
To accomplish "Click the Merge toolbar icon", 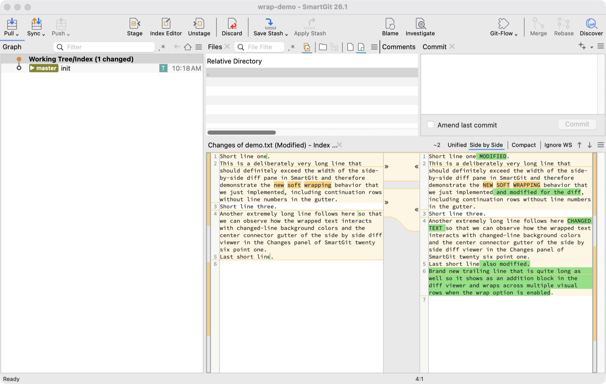I will (538, 24).
